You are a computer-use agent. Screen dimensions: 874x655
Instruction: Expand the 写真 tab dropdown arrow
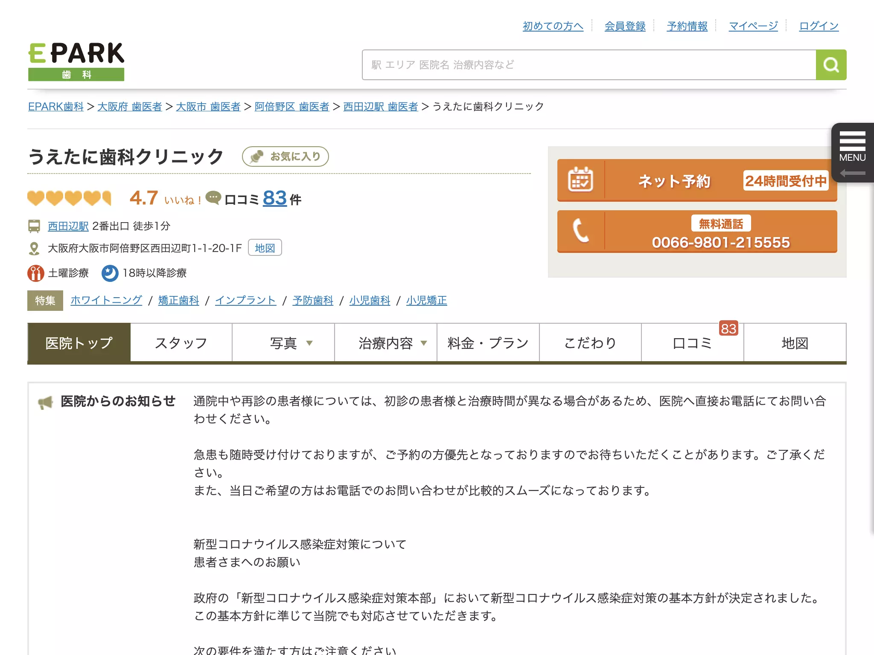310,343
